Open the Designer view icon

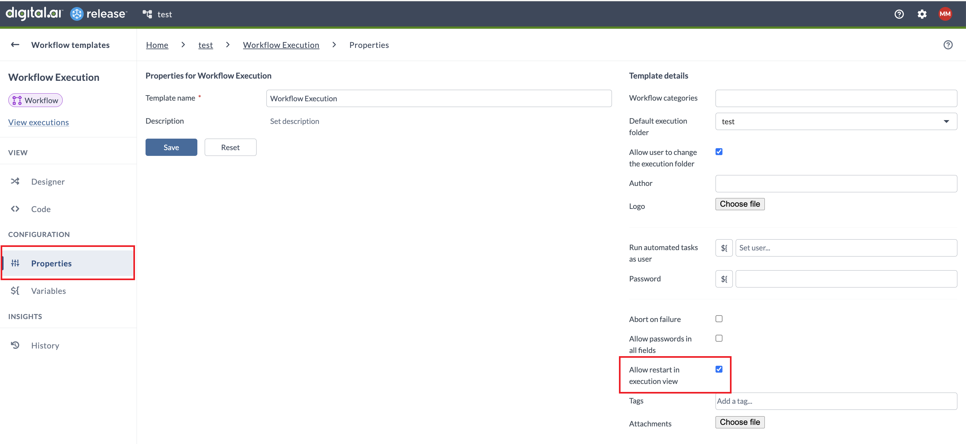15,181
